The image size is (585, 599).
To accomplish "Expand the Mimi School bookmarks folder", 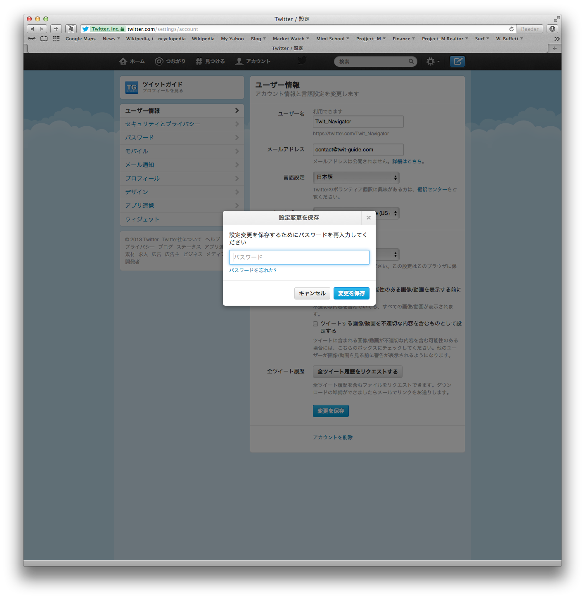I will [x=333, y=39].
